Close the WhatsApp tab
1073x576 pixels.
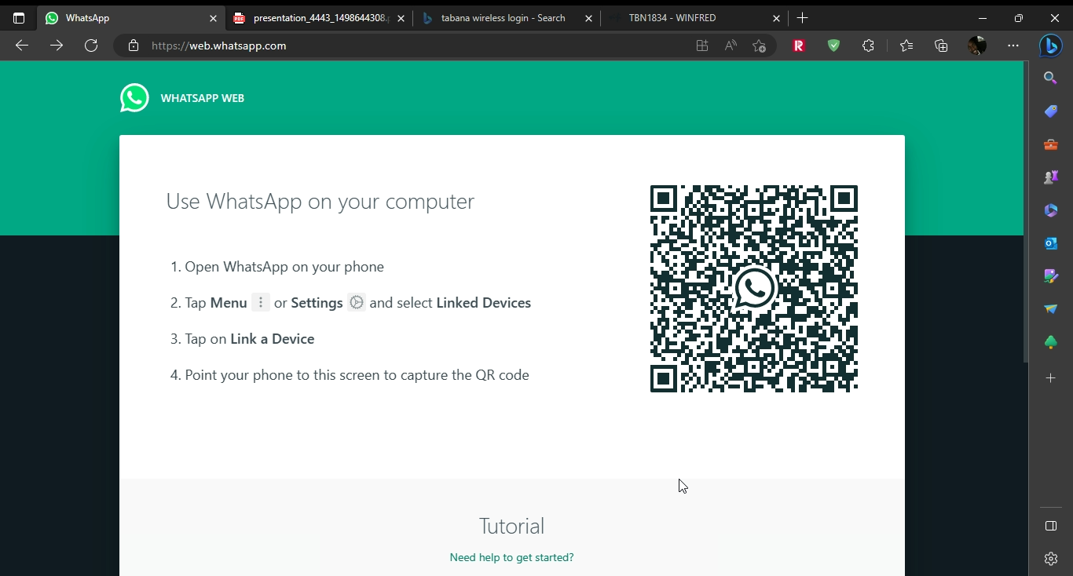click(x=213, y=18)
